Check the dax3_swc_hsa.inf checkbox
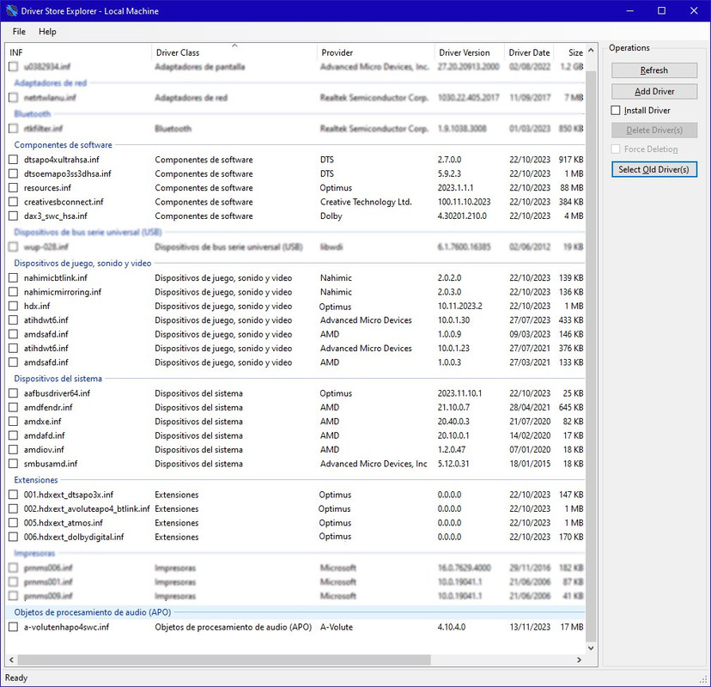 click(x=13, y=216)
